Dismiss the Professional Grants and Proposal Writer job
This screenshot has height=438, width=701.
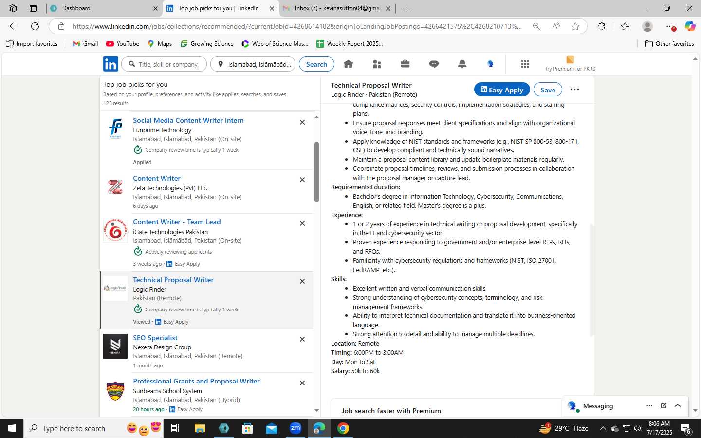302,383
